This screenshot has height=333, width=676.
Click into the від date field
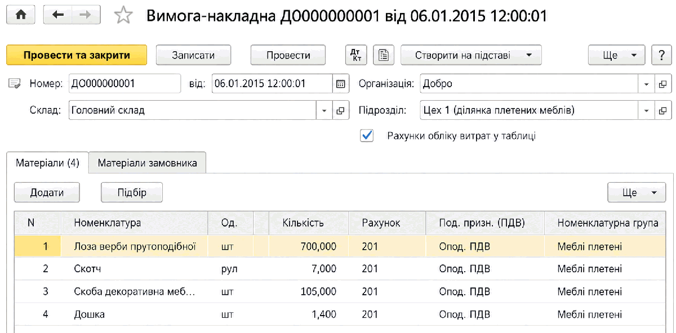click(x=272, y=84)
